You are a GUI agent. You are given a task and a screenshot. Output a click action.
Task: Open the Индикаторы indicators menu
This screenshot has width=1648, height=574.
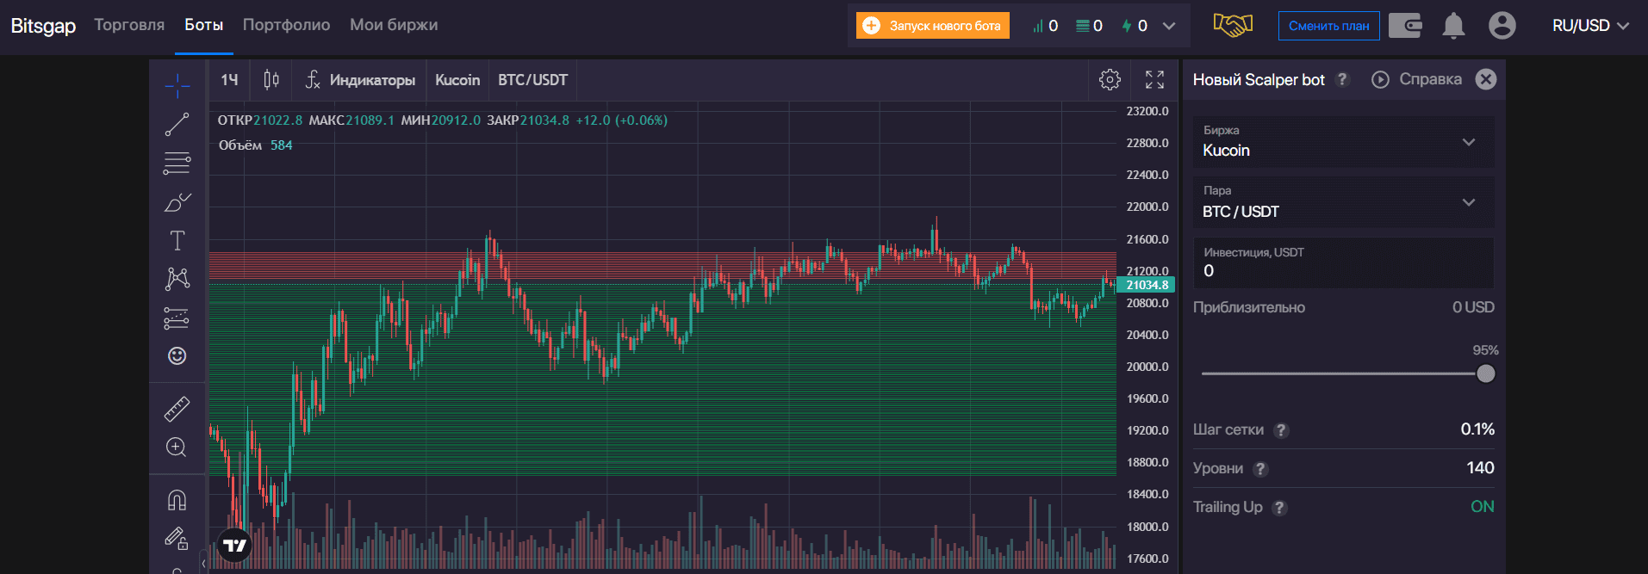(x=360, y=80)
